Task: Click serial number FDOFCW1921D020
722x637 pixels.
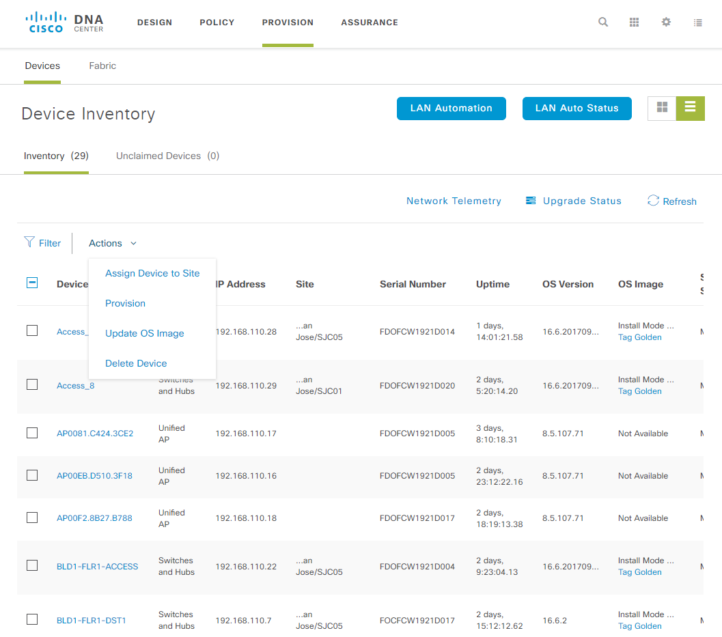Action: pyautogui.click(x=417, y=386)
